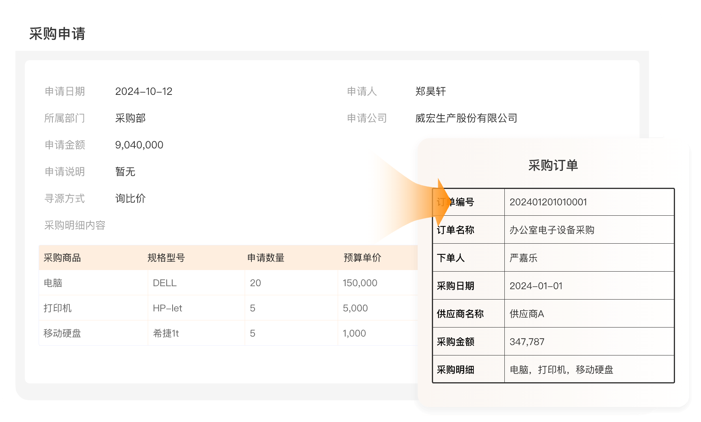This screenshot has height=422, width=701.
Task: Click the 采购金额 value 347,787
Action: tap(527, 342)
